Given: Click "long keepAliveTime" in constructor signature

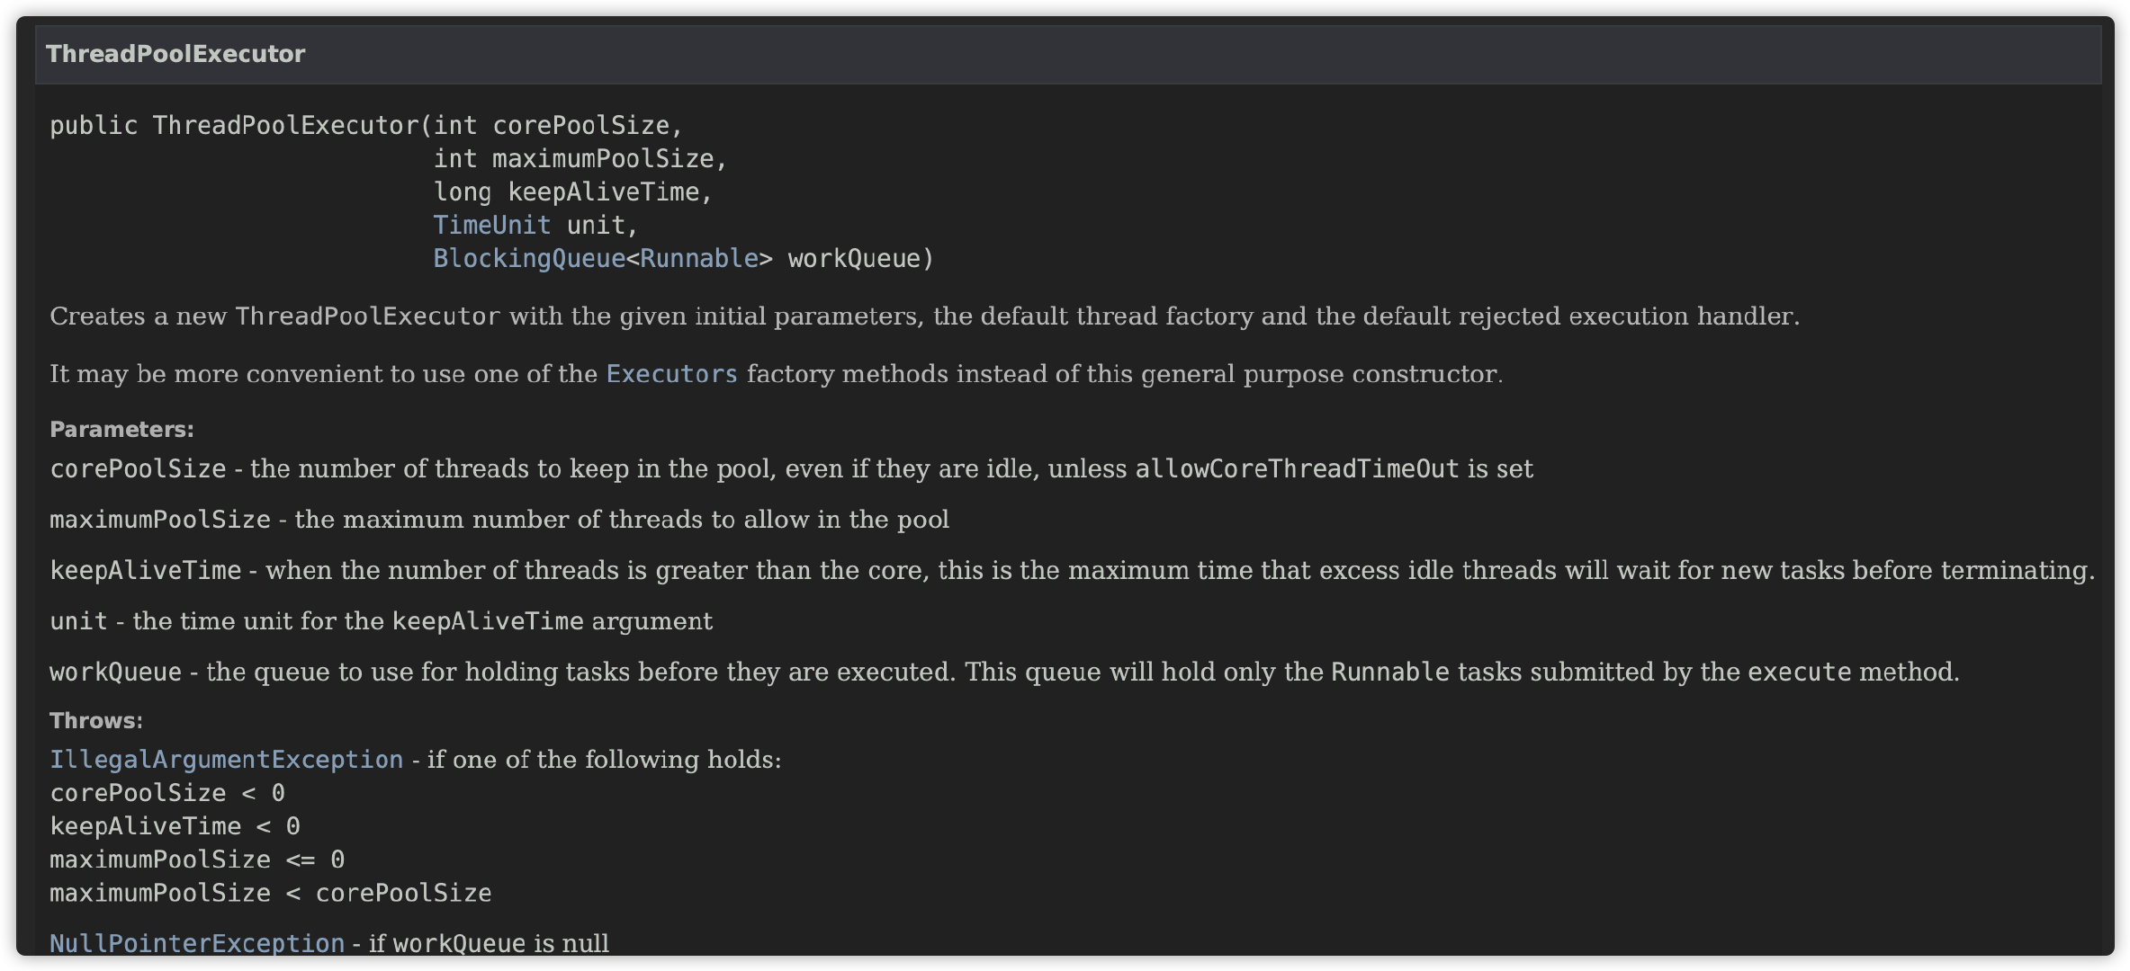Looking at the screenshot, I should (572, 192).
